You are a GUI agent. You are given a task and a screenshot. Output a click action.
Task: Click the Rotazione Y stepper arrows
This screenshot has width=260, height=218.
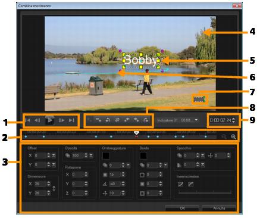(86, 184)
